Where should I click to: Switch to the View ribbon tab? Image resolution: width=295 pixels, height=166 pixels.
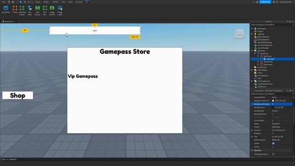pyautogui.click(x=71, y=2)
